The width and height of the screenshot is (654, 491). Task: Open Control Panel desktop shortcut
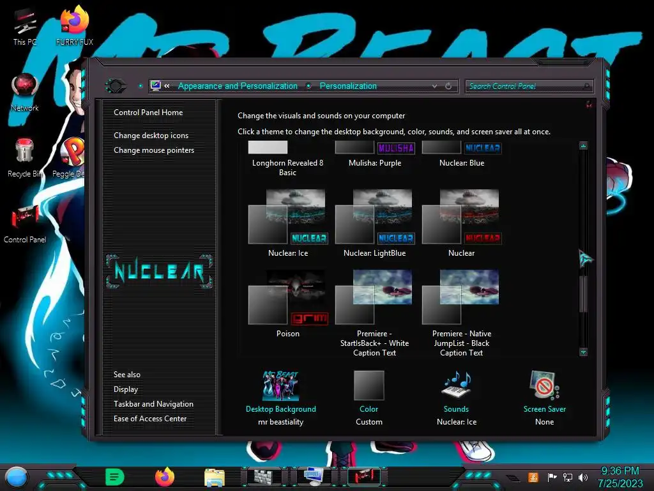click(25, 223)
